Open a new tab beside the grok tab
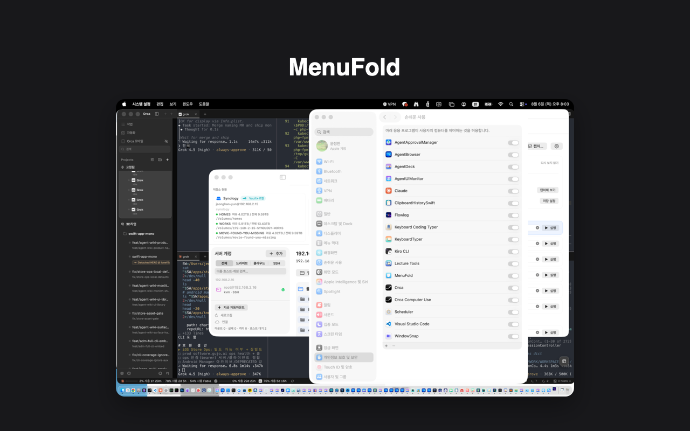 205,114
